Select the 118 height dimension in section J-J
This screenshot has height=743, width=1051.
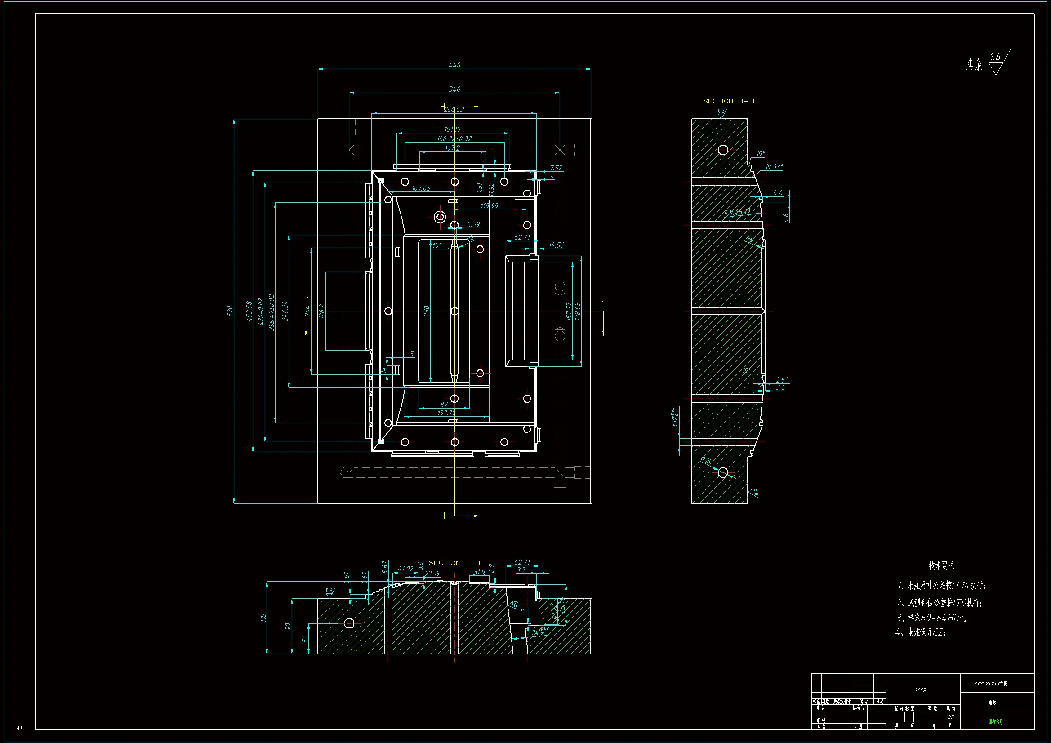(x=263, y=618)
